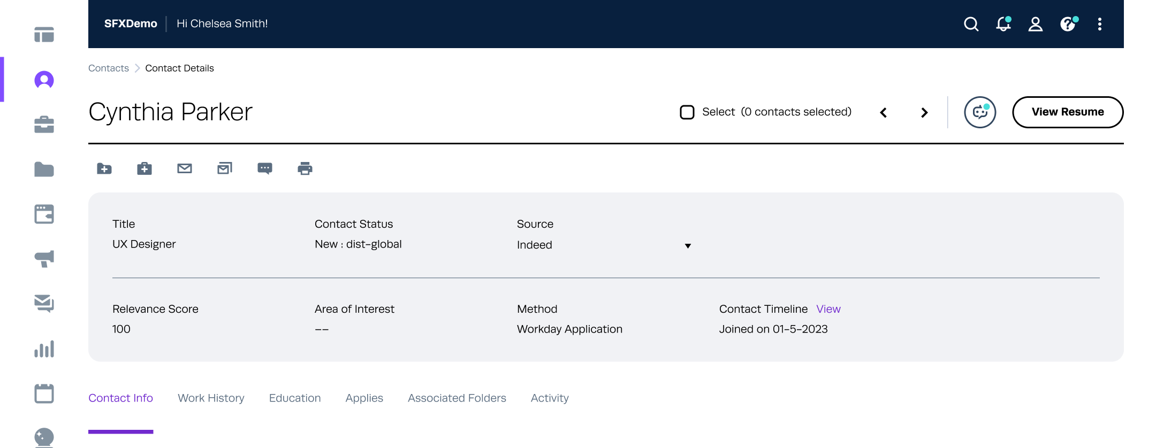1156x448 pixels.
Task: Open the Contact Timeline View link
Action: pos(828,309)
